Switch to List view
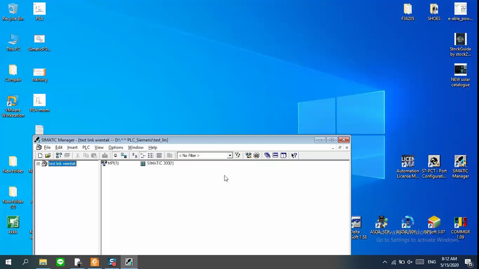The width and height of the screenshot is (479, 269). tap(150, 155)
